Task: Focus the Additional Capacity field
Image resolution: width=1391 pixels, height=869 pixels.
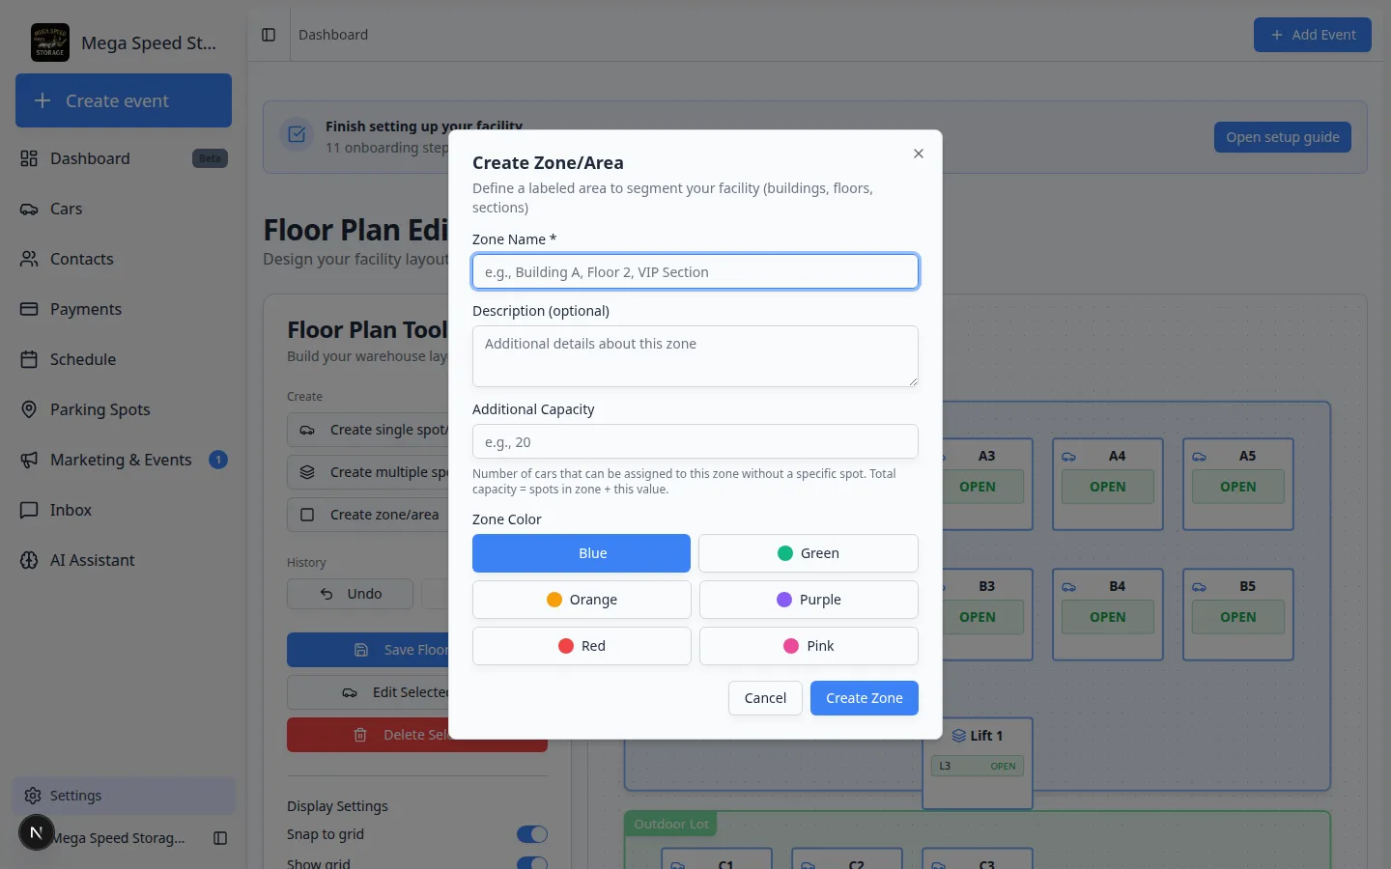Action: [695, 441]
